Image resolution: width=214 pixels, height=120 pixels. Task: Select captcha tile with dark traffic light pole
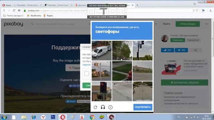[142, 50]
